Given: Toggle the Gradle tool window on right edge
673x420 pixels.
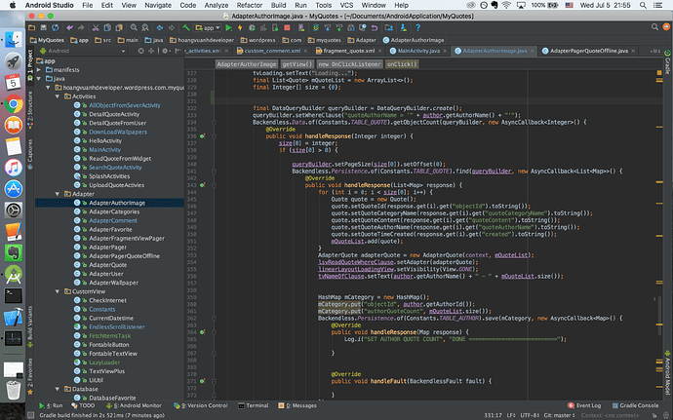Looking at the screenshot, I should click(667, 62).
